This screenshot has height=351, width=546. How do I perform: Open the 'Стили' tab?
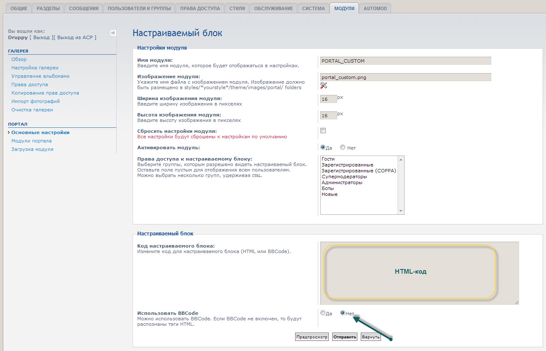pyautogui.click(x=237, y=8)
